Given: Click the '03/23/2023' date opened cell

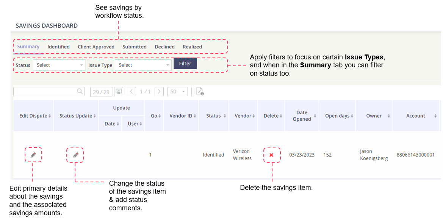Looking at the screenshot, I should [x=302, y=155].
